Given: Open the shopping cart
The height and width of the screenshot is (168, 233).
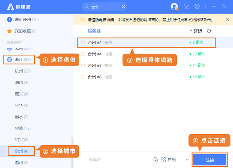Looking at the screenshot, I should coord(186,7).
